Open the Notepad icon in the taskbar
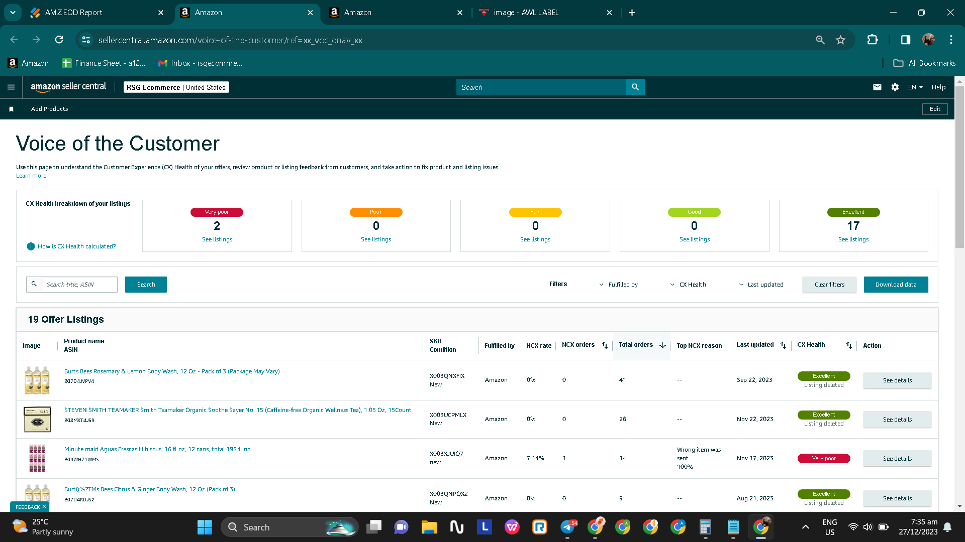965x542 pixels. 733,527
